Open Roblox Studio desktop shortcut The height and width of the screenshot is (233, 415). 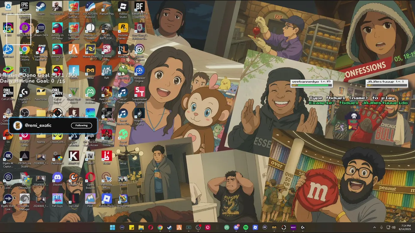tap(123, 10)
